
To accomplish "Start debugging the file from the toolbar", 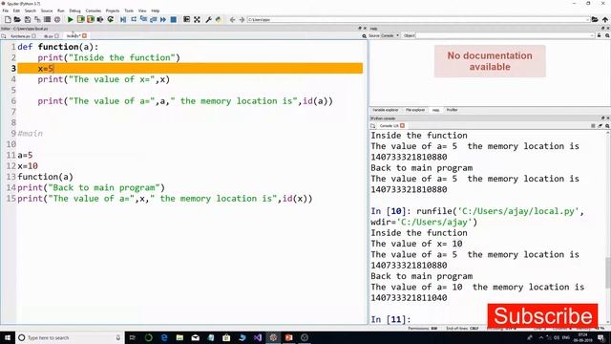I will coord(123,19).
